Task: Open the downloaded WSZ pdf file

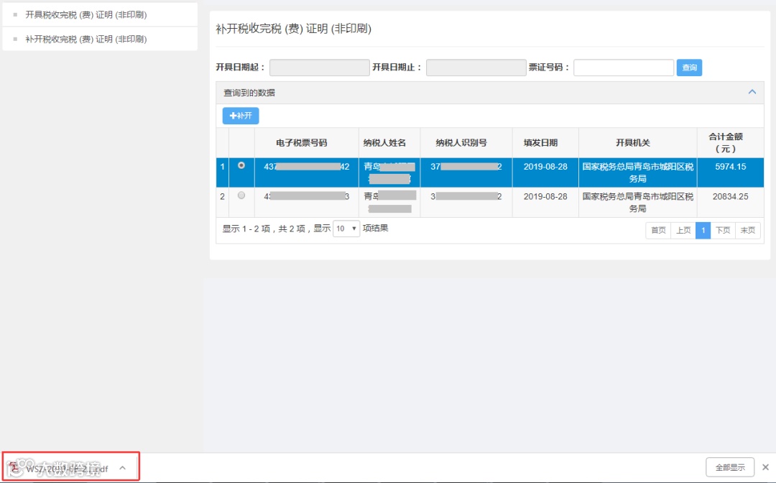Action: click(60, 468)
